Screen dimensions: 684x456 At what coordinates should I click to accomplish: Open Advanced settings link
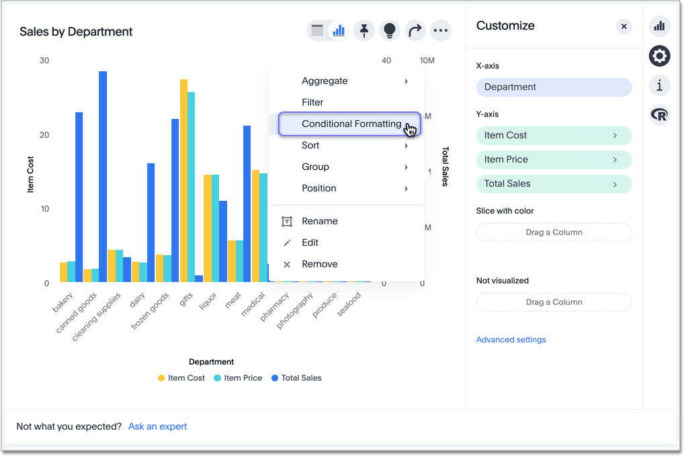[511, 340]
